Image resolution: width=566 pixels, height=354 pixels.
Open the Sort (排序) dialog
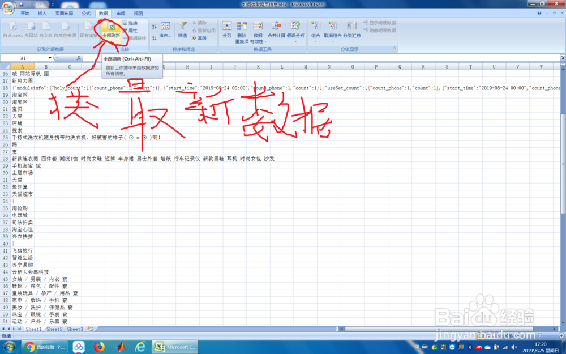[x=165, y=29]
